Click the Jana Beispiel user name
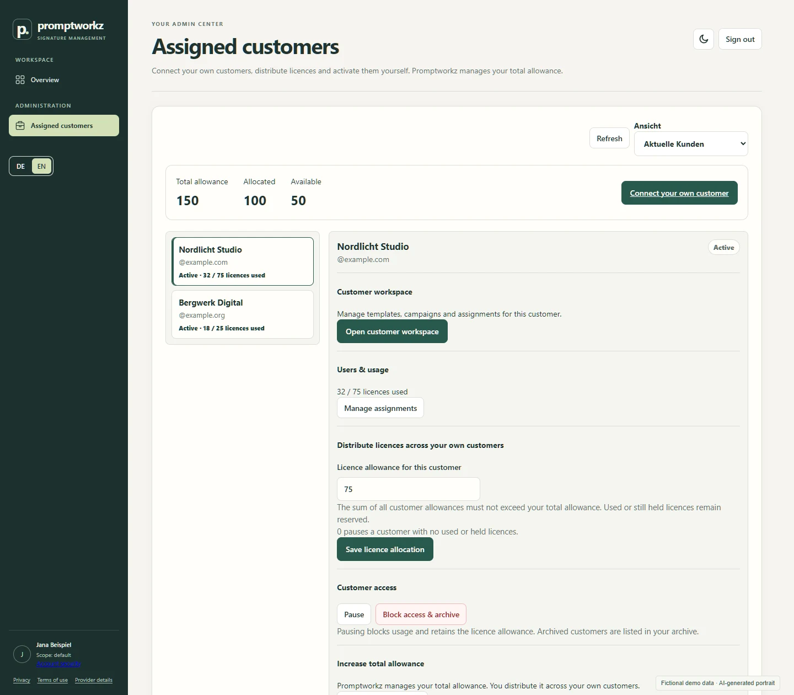The width and height of the screenshot is (794, 695). [x=53, y=645]
